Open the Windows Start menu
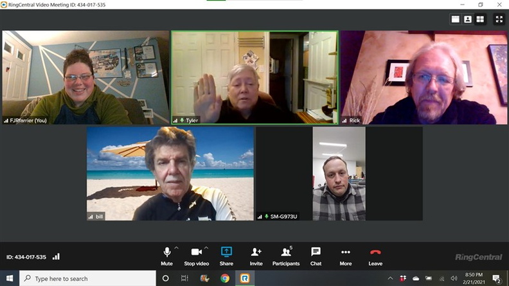The image size is (509, 286). 10,278
